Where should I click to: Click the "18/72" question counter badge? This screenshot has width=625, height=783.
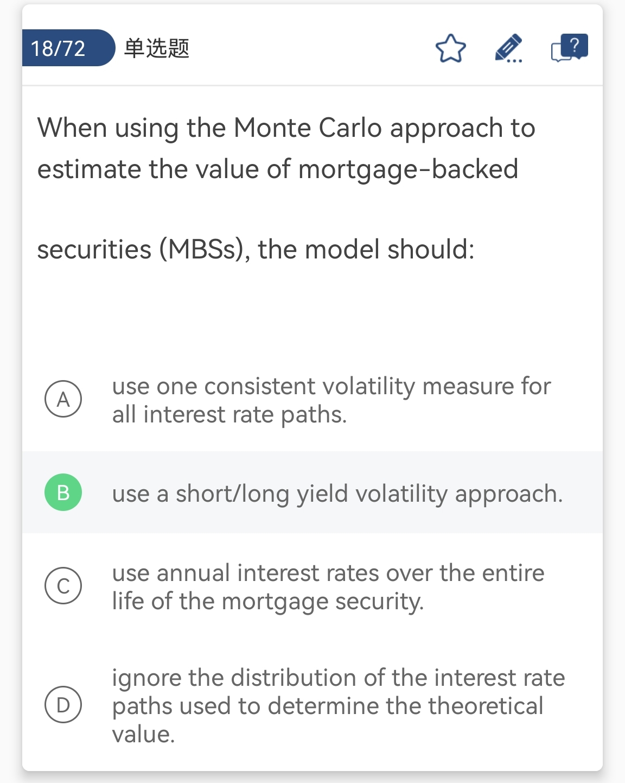(59, 48)
